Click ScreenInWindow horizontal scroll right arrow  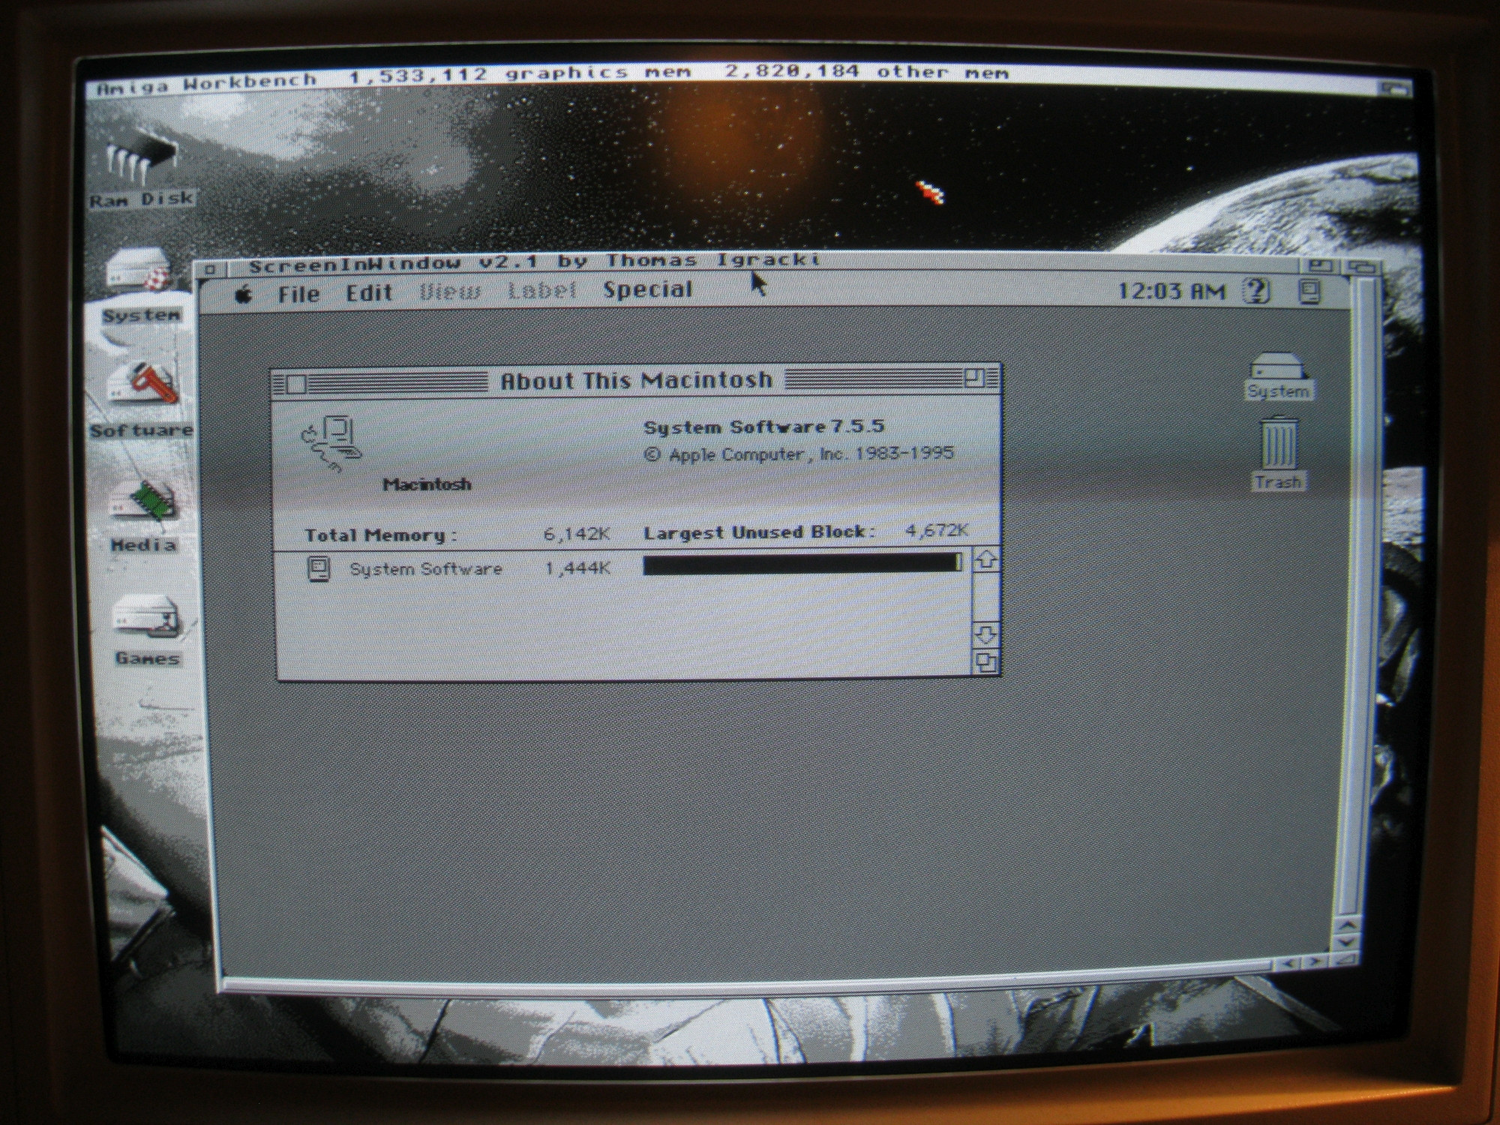click(1313, 961)
